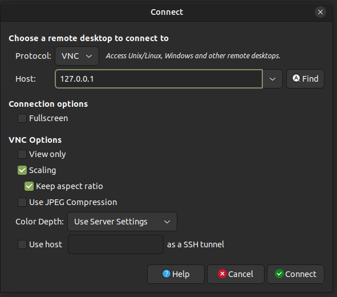Click the green checkmark icon on Connect
The width and height of the screenshot is (337, 297).
(279, 274)
